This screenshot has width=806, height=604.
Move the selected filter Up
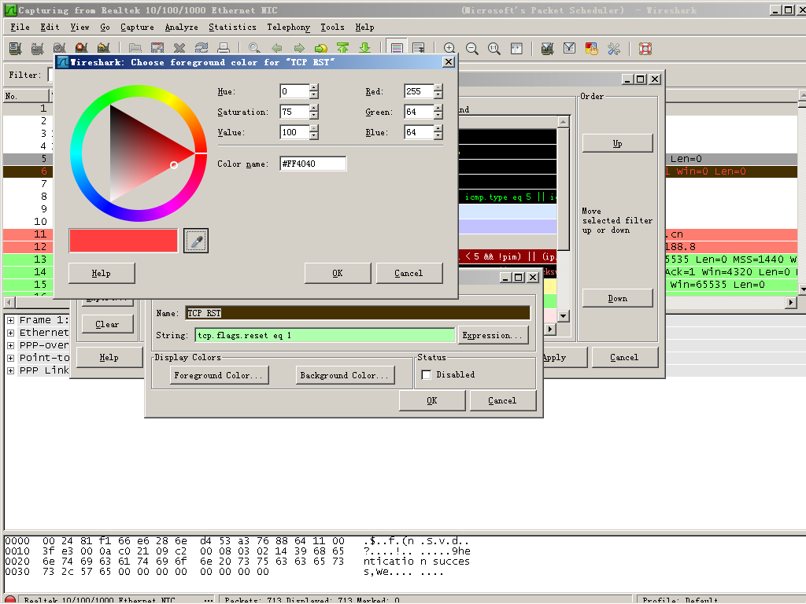[x=617, y=143]
